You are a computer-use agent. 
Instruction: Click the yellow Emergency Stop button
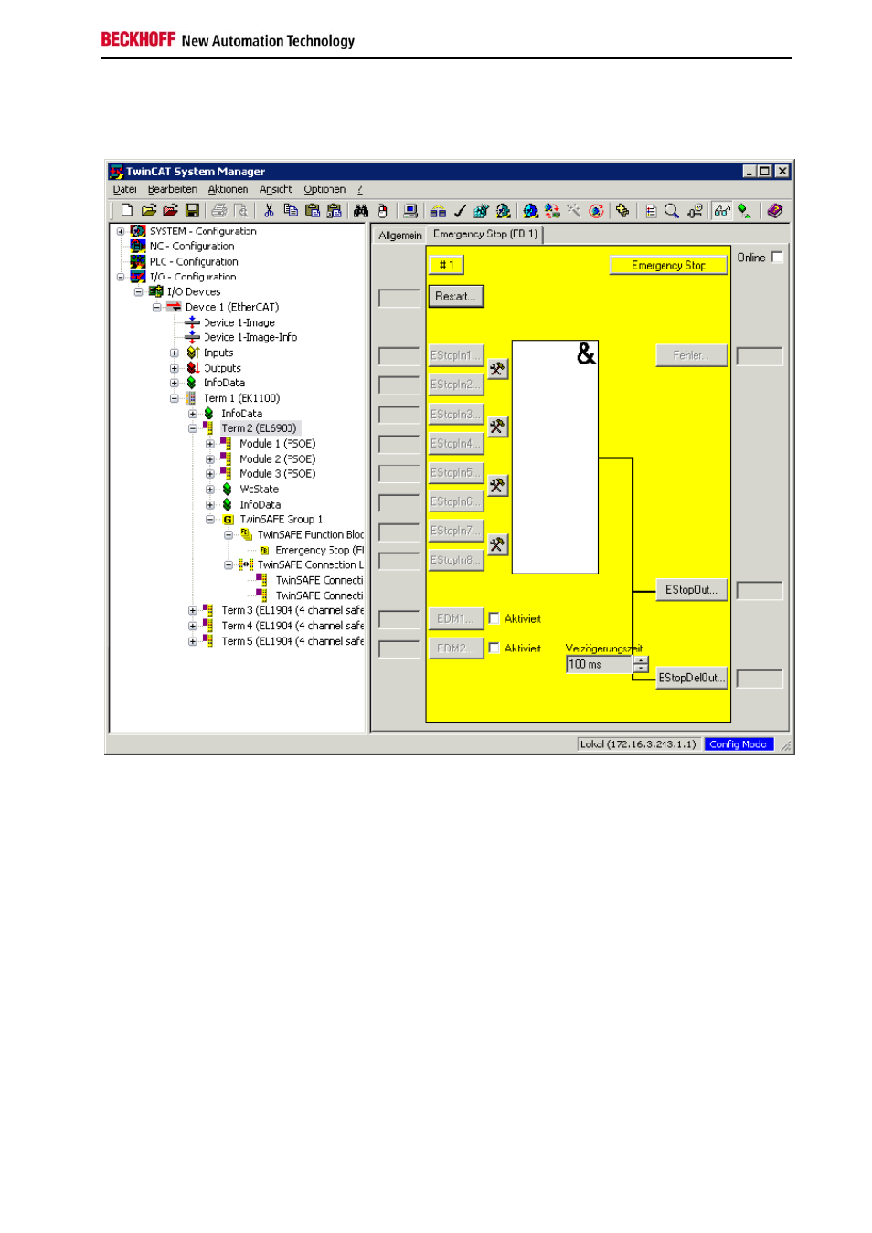[x=668, y=265]
